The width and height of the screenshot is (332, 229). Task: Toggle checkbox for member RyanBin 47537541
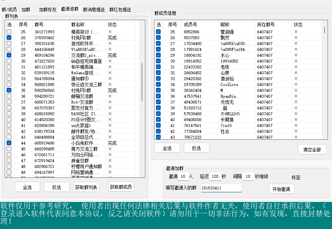click(158, 96)
